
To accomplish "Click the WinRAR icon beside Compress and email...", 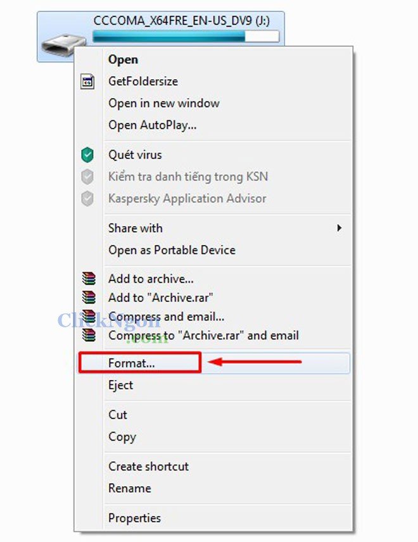I will pyautogui.click(x=89, y=317).
